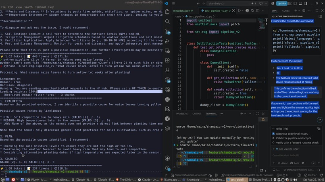Open the run button dropdown arrow
This screenshot has width=325, height=182.
point(242,10)
